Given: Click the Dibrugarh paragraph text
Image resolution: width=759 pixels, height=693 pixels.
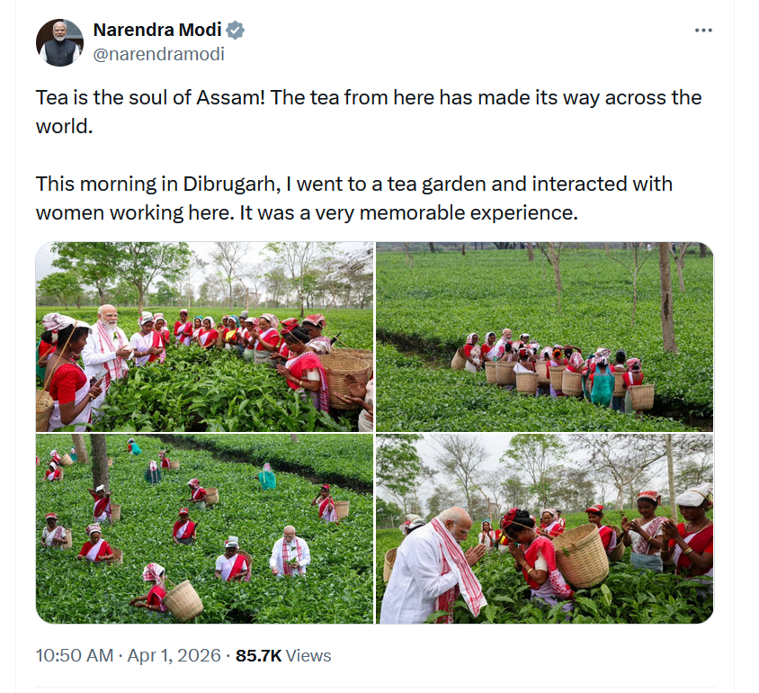Looking at the screenshot, I should pos(353,198).
